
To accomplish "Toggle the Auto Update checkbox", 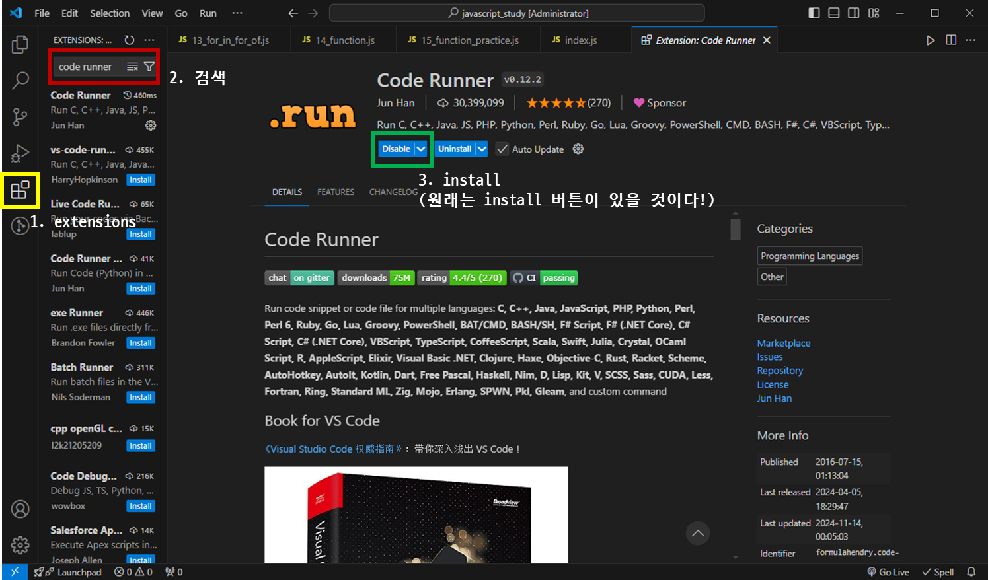I will click(503, 149).
